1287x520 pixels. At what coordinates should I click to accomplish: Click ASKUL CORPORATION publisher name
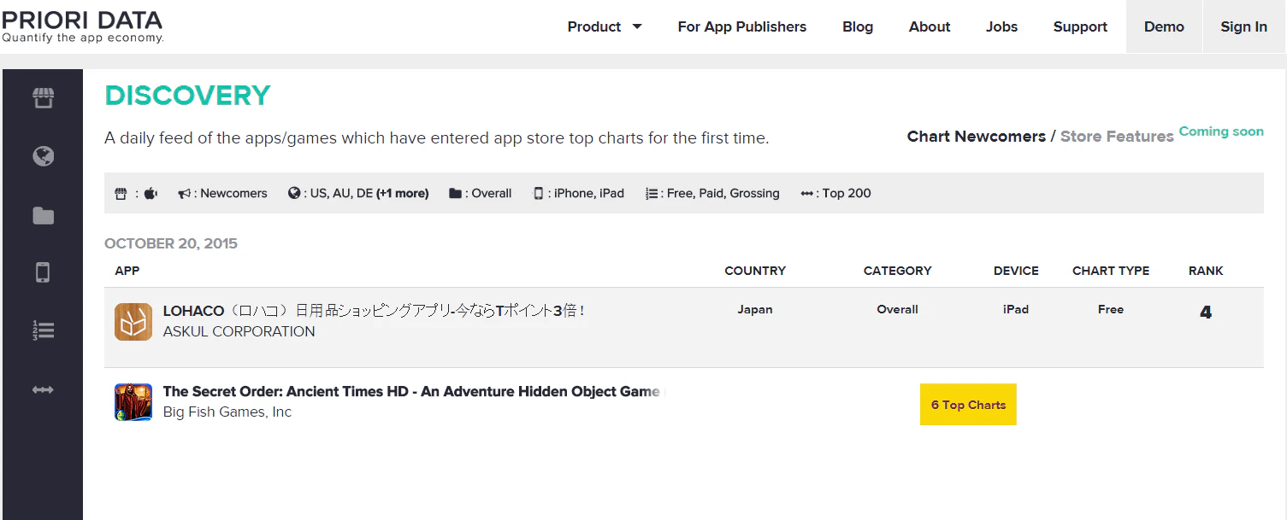pos(239,331)
